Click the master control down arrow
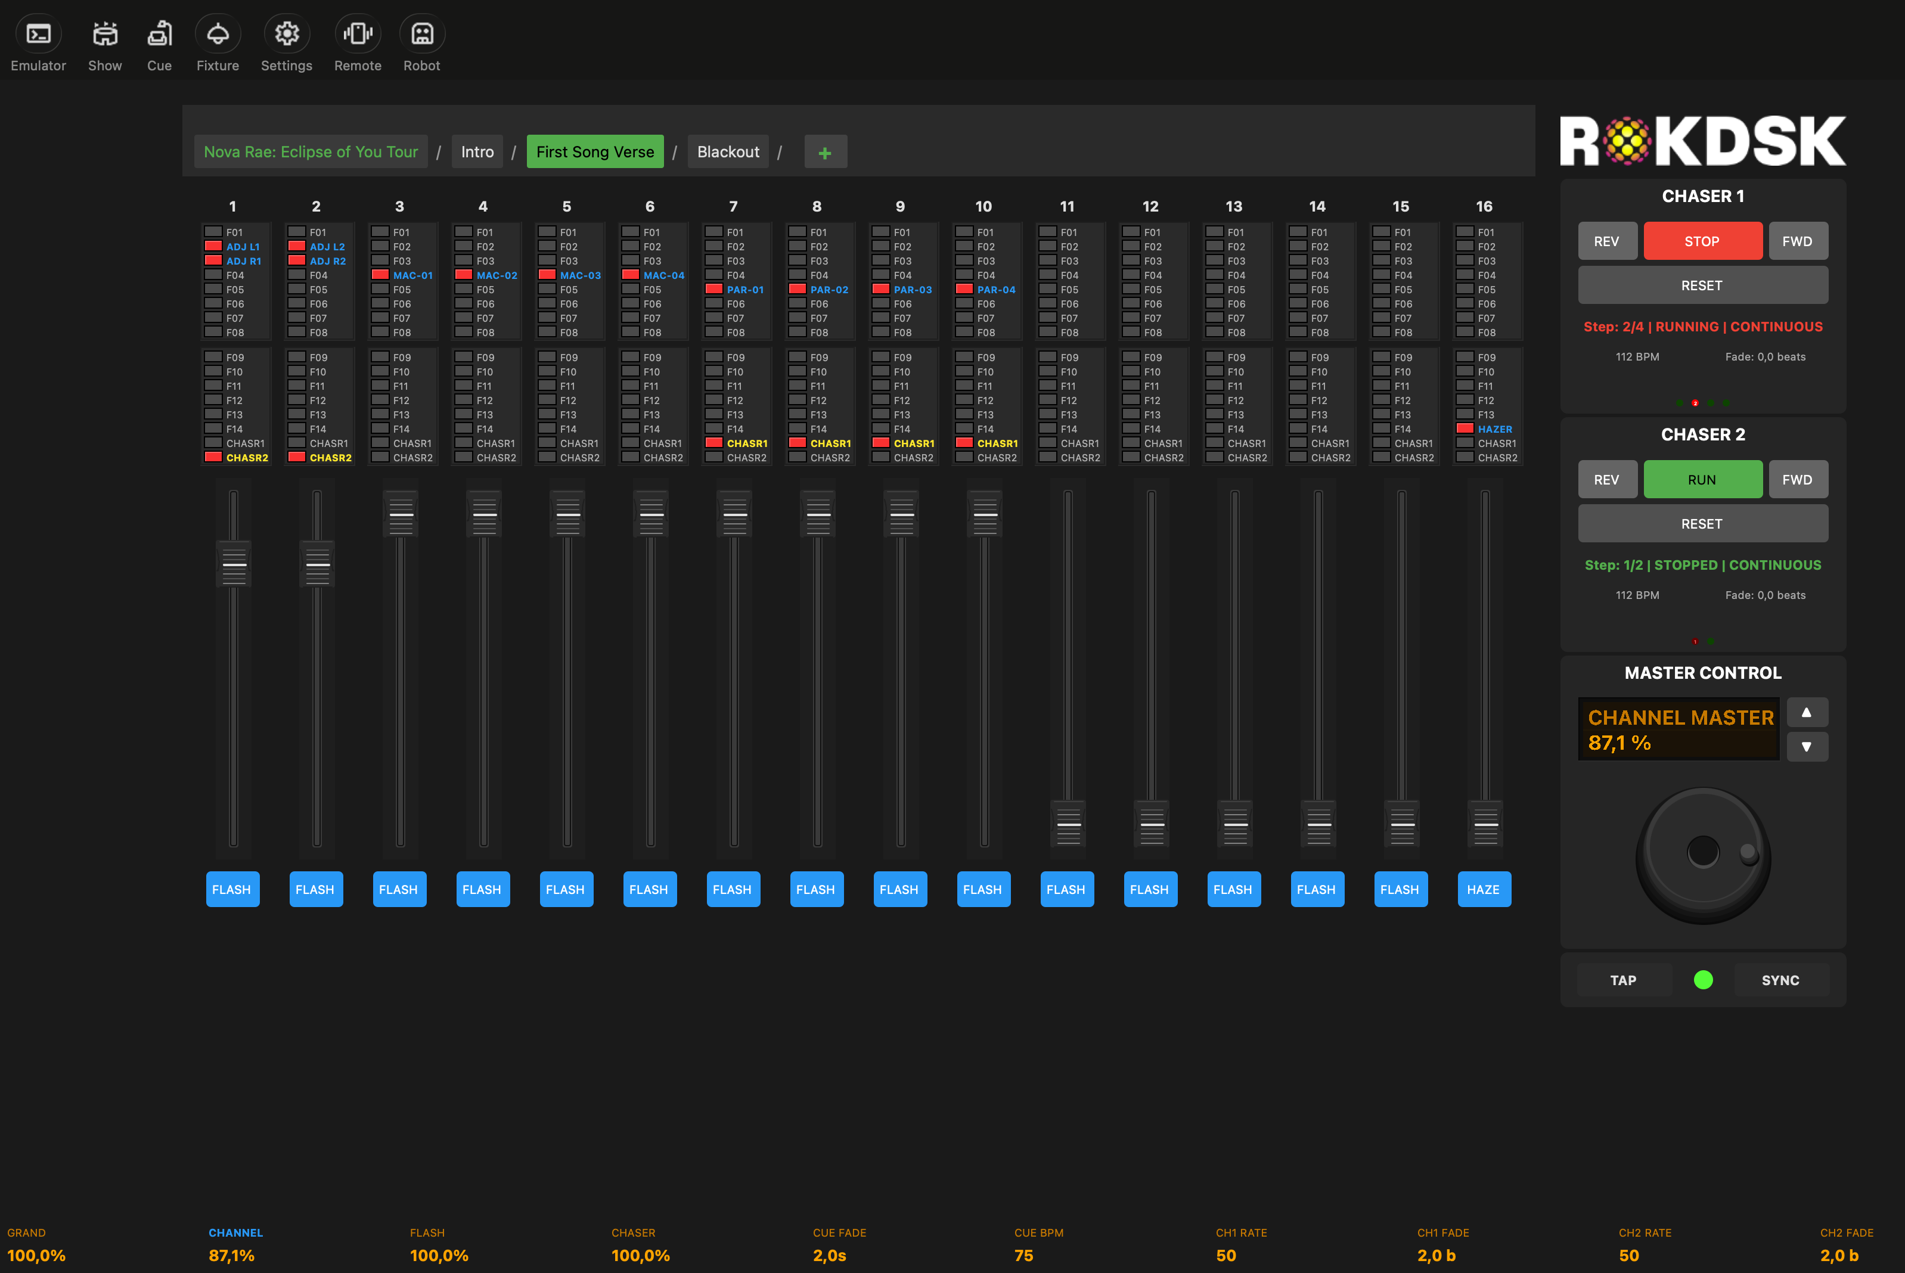The image size is (1905, 1273). pyautogui.click(x=1807, y=747)
